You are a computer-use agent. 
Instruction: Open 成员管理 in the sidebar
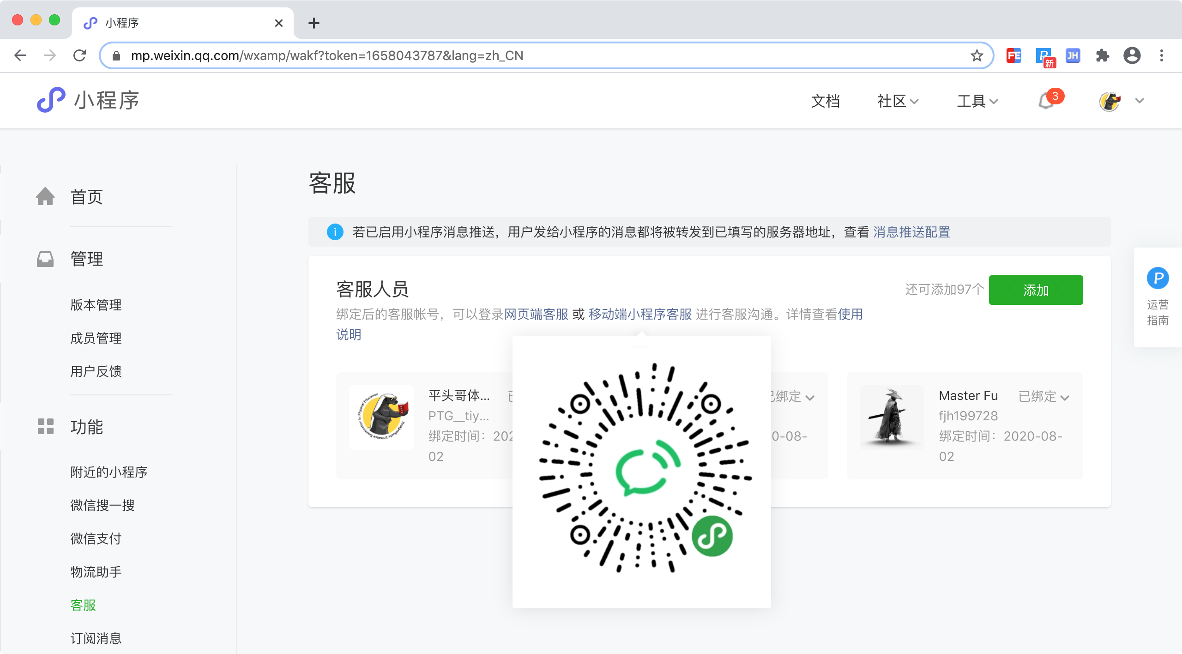coord(96,338)
